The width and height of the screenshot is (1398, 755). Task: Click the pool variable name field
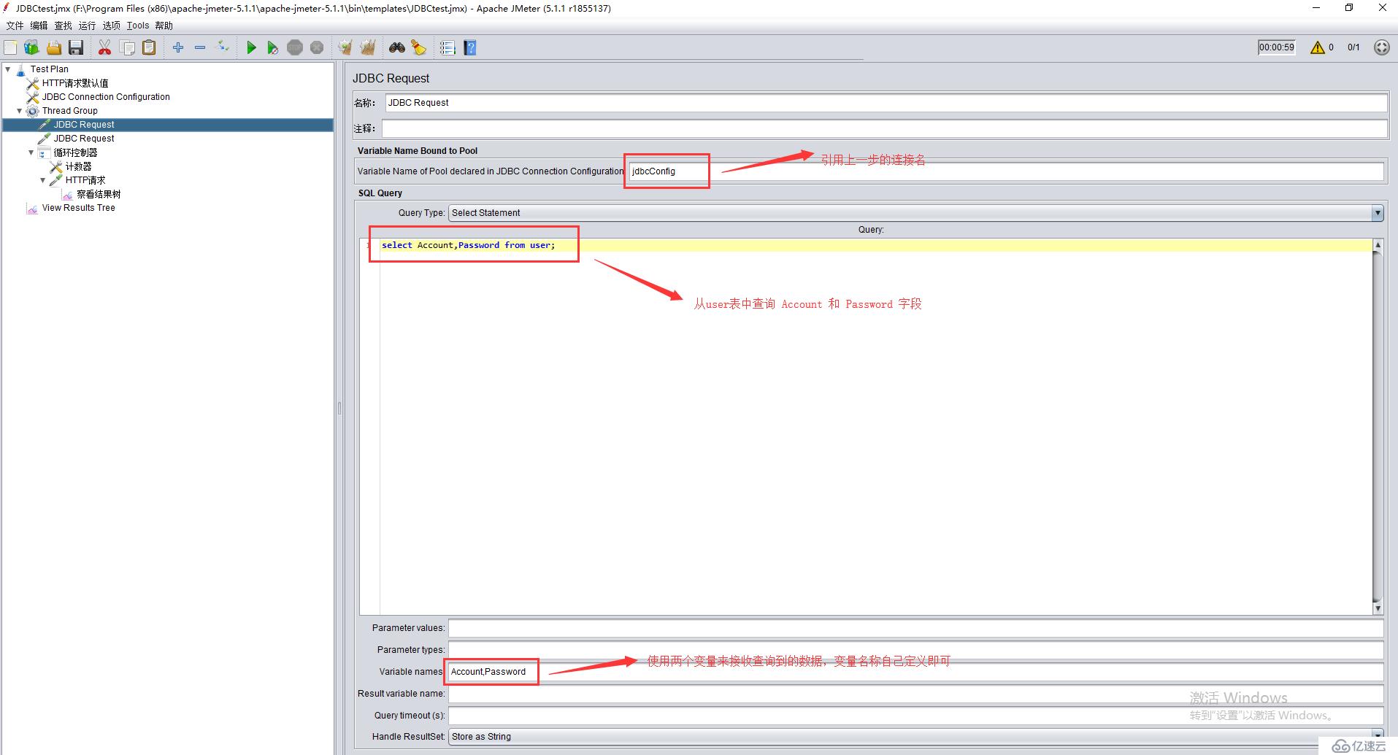click(x=1006, y=171)
